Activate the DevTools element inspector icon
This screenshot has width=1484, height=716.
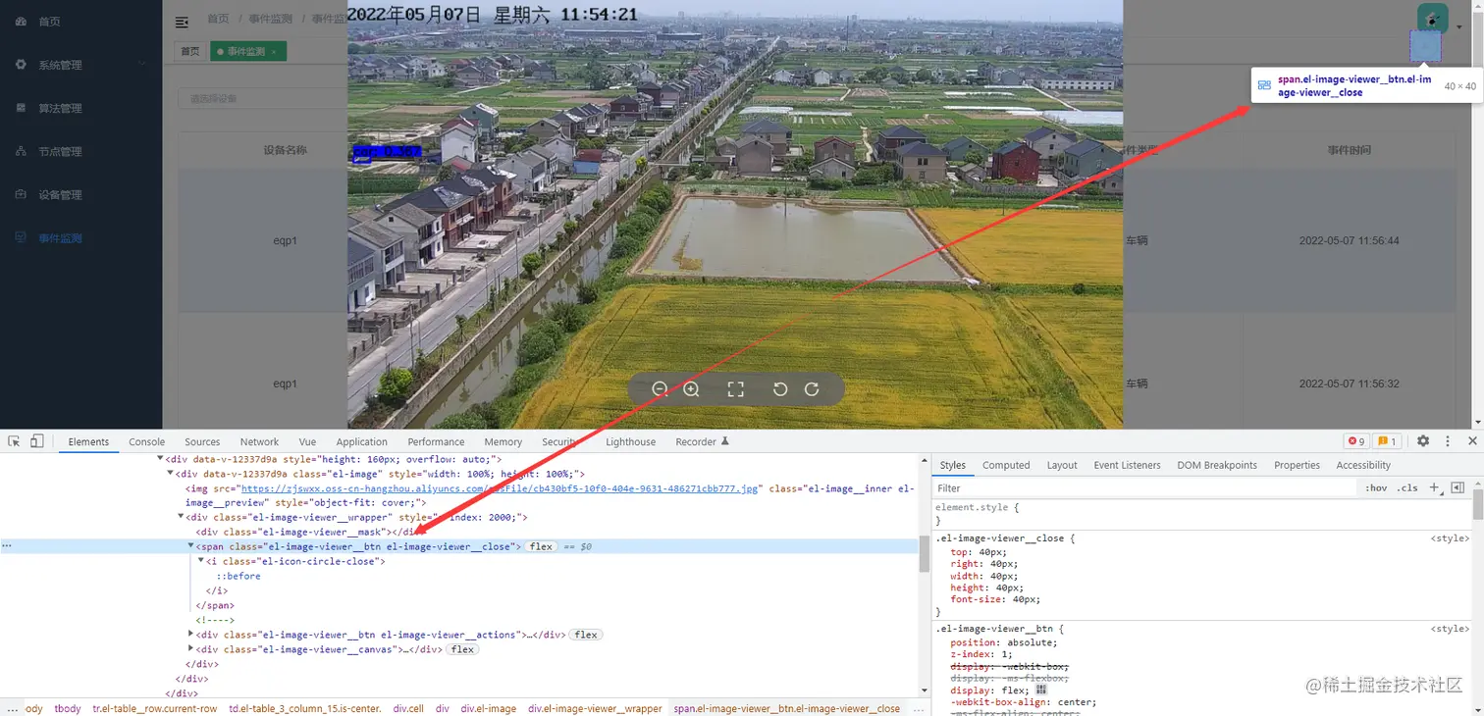tap(14, 441)
